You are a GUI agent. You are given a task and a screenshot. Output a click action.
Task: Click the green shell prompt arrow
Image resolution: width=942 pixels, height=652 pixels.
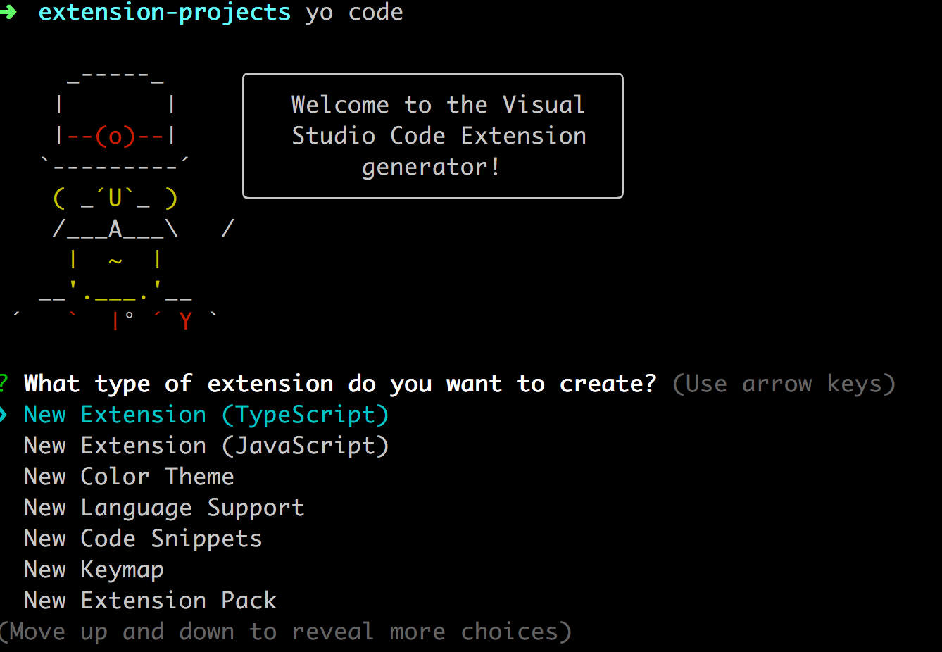(8, 12)
